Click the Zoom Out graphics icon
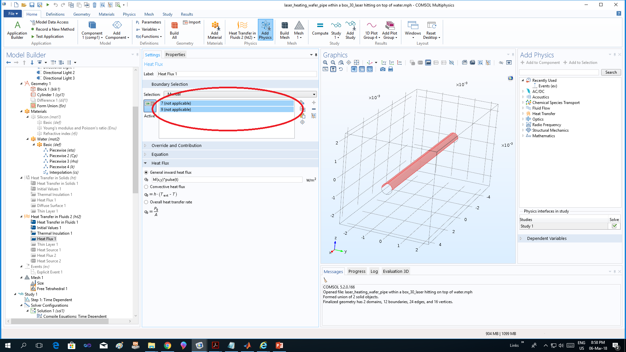 (x=333, y=63)
